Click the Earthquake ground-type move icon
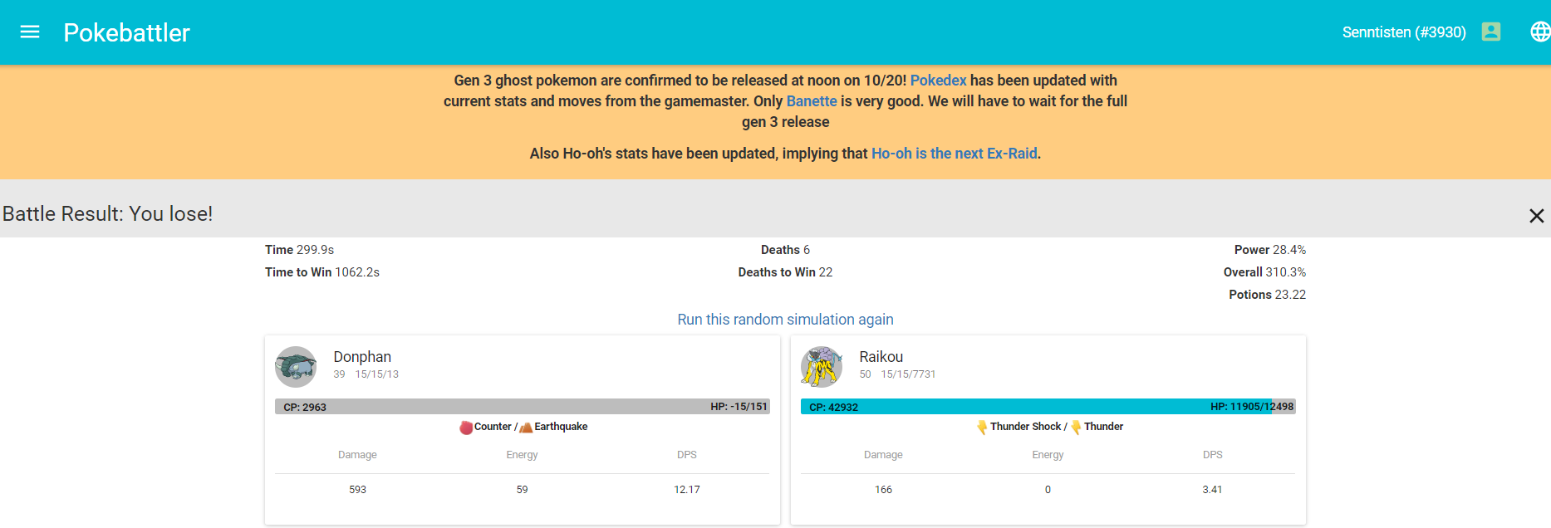The width and height of the screenshot is (1551, 528). click(x=526, y=427)
